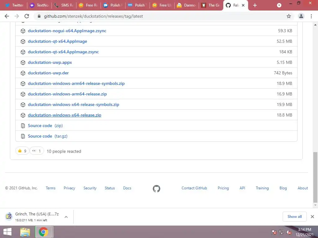Click the network tray icon

(281, 232)
